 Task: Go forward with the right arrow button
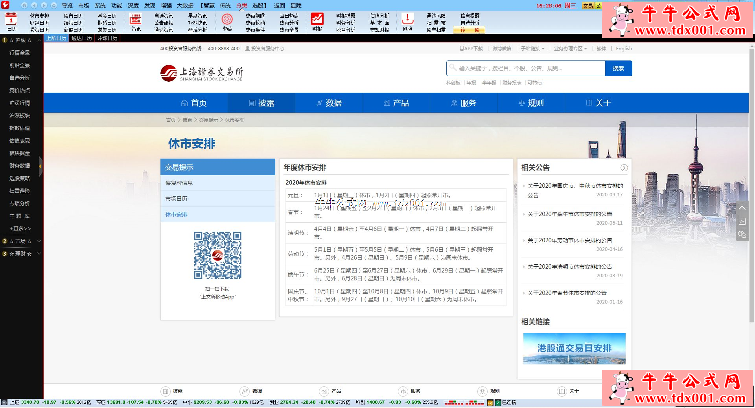point(44,5)
